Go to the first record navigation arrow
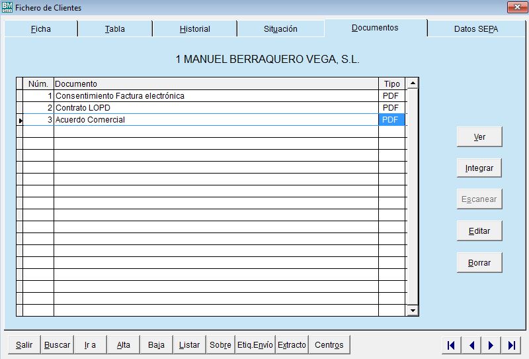This screenshot has height=359, width=529. point(451,345)
